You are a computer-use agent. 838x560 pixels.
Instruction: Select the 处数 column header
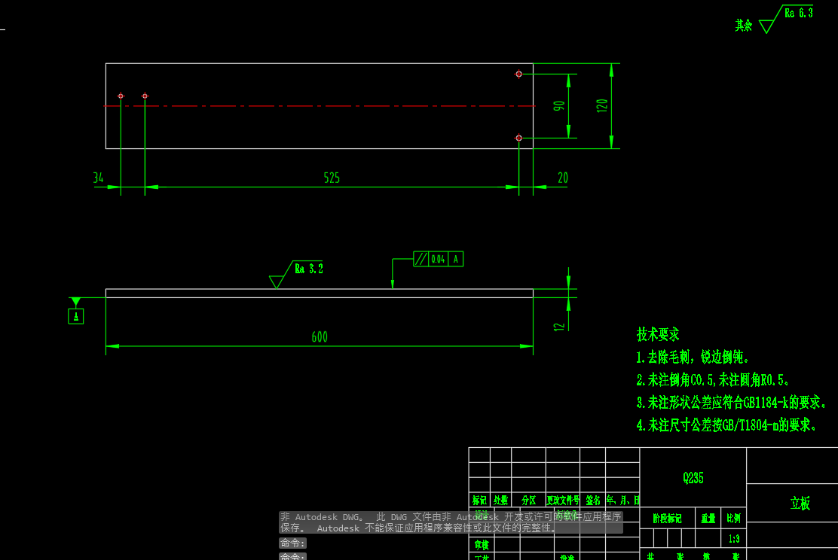pyautogui.click(x=501, y=501)
